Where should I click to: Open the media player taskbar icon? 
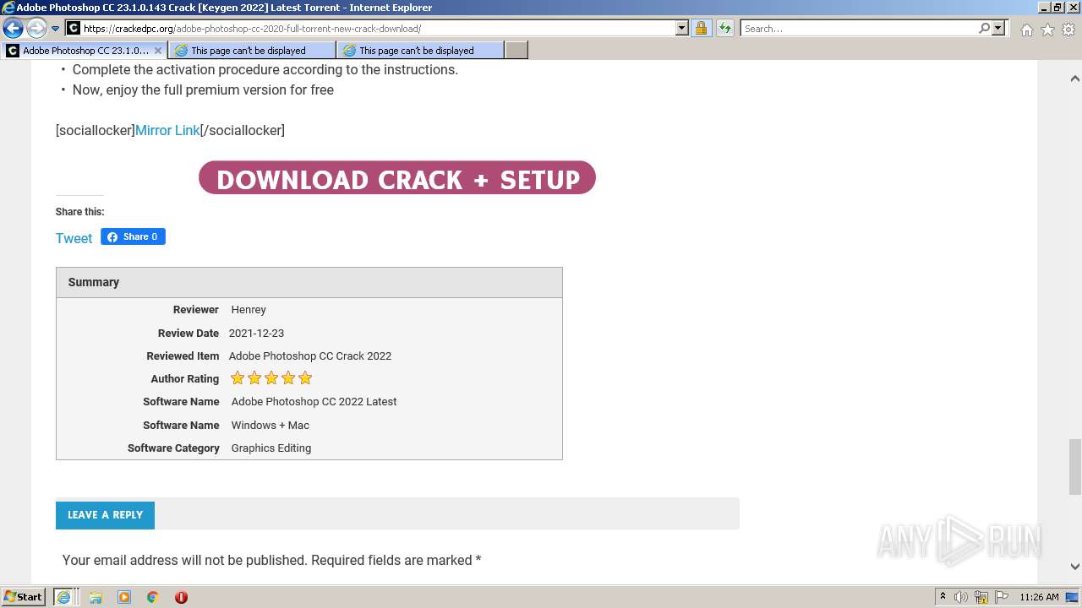tap(124, 597)
